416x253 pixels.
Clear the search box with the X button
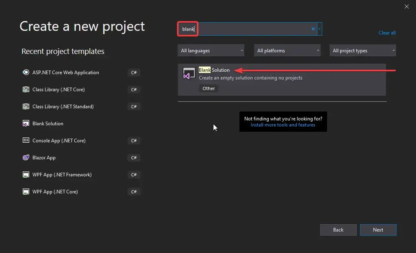coord(313,29)
